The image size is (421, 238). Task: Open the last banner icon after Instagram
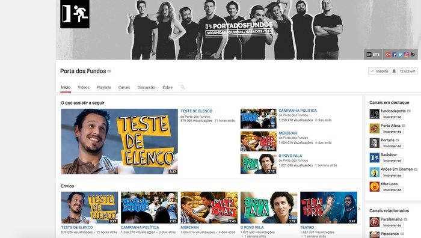pyautogui.click(x=413, y=55)
